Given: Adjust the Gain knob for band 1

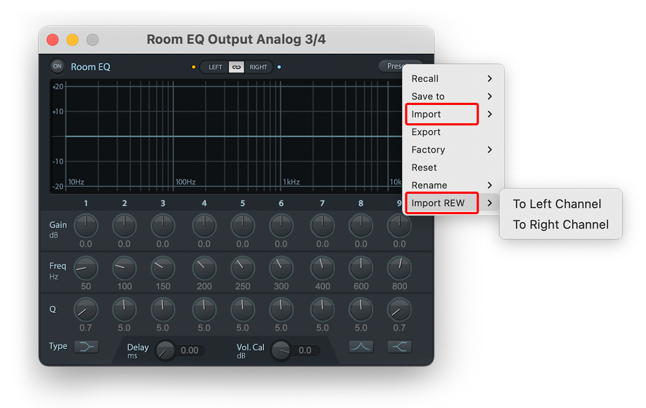Looking at the screenshot, I should (x=86, y=226).
